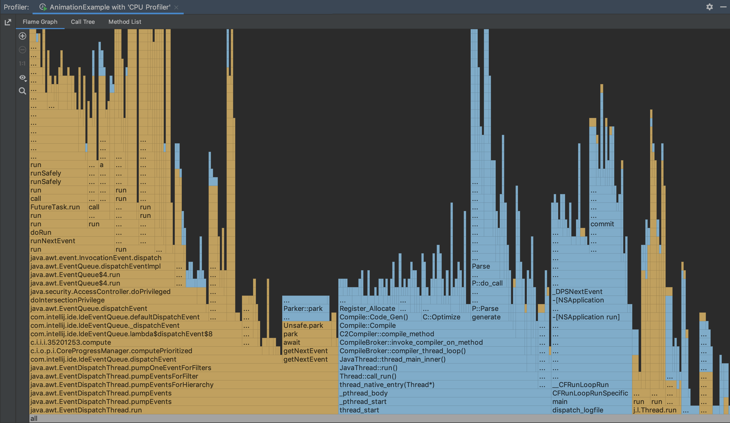This screenshot has height=423, width=730.
Task: Click the zoom out minus icon
Action: pos(22,50)
